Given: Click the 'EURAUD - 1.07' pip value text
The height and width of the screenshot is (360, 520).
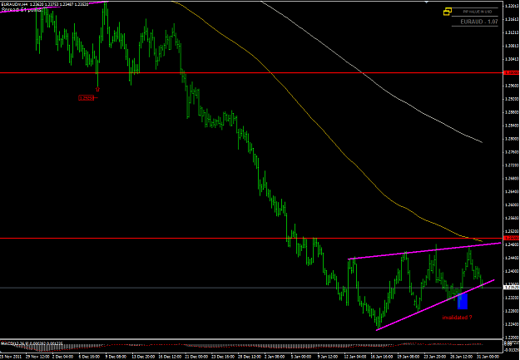Looking at the screenshot, I should [x=479, y=22].
